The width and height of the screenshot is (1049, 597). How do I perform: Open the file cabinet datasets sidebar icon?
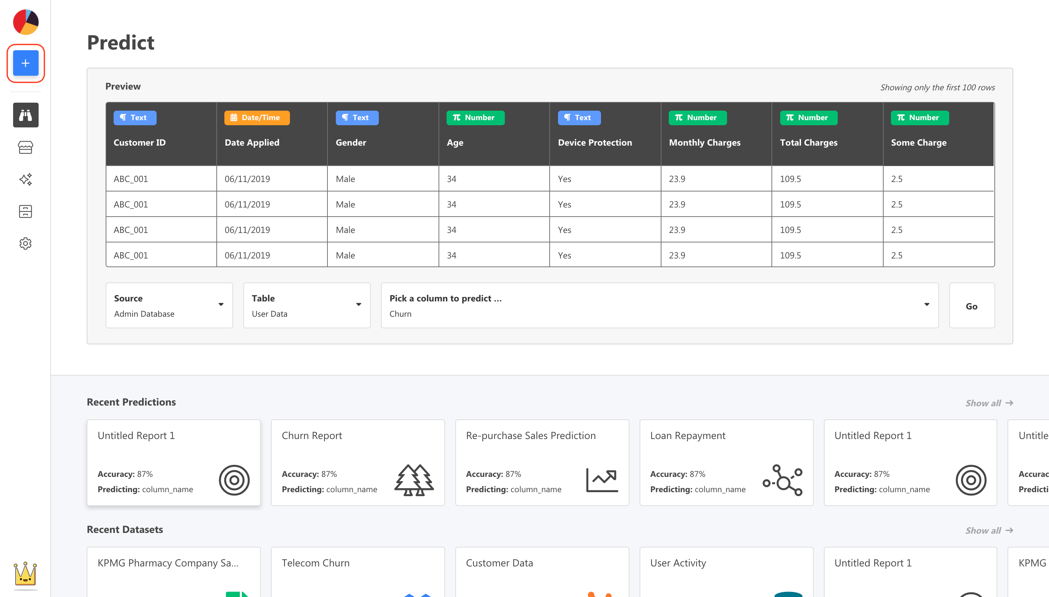(x=25, y=211)
